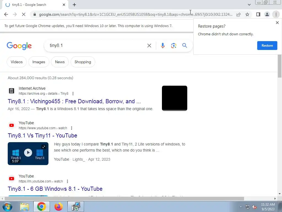
Task: Select the tiny8.1 - Google Search tab
Action: pos(35,5)
